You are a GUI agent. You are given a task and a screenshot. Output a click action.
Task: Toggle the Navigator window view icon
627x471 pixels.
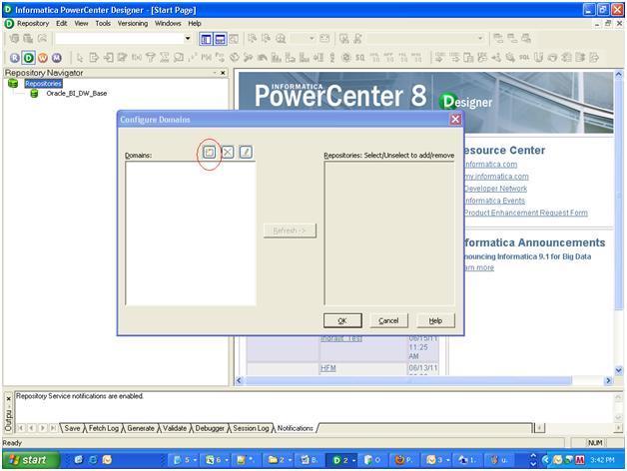pyautogui.click(x=206, y=39)
